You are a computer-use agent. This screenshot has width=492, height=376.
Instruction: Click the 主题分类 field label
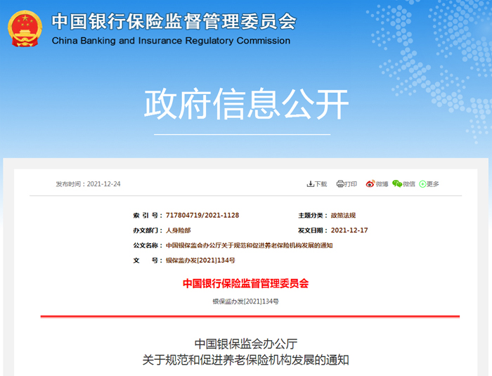point(313,215)
